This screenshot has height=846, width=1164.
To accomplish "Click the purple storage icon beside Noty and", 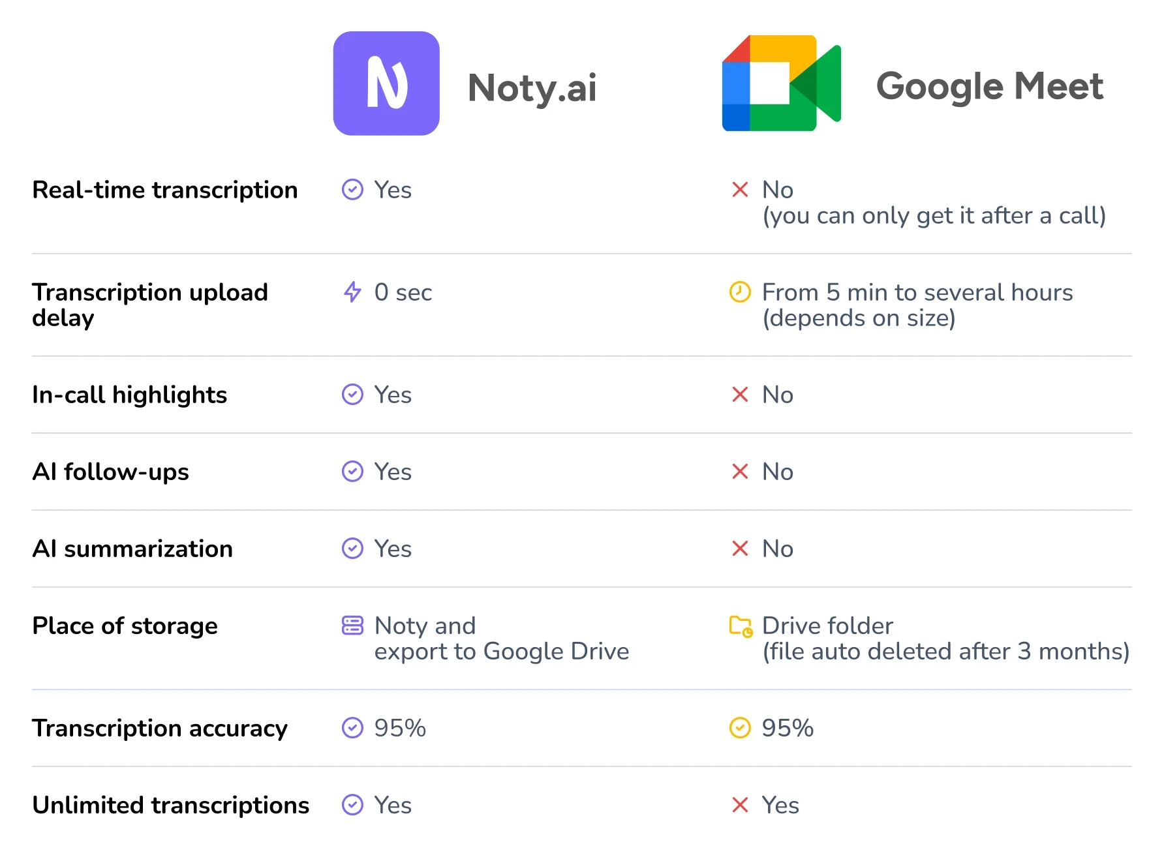I will [x=352, y=625].
